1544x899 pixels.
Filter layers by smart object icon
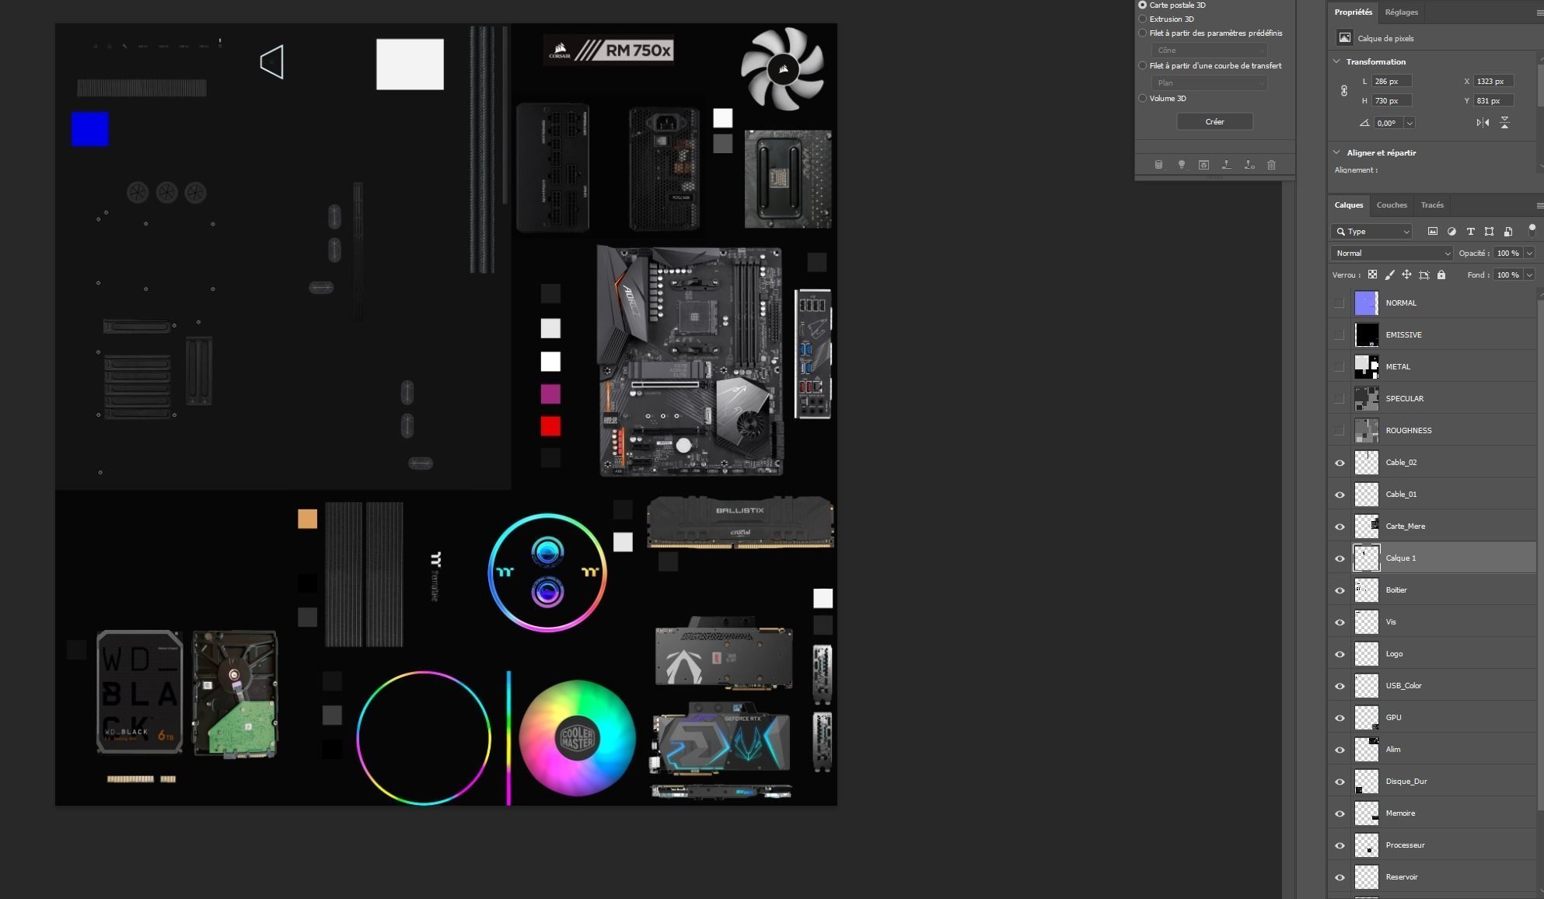pos(1508,231)
